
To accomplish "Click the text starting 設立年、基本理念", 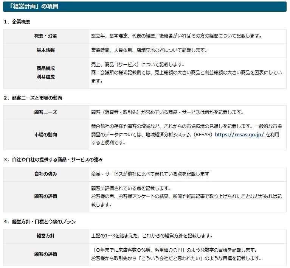I will coord(177,36).
